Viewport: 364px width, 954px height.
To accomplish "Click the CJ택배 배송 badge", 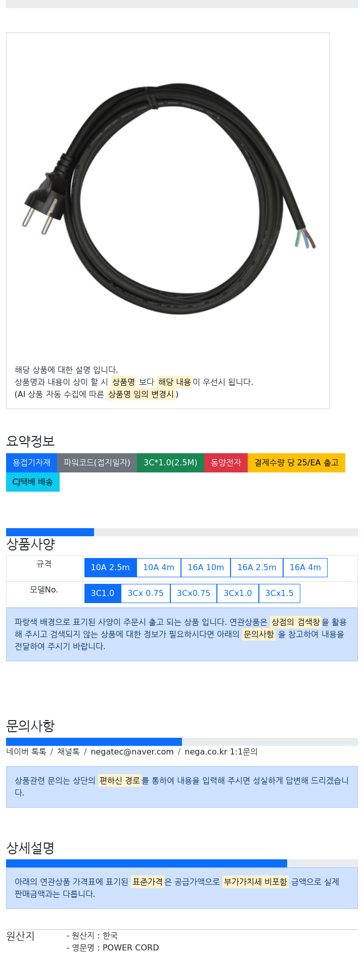I will tap(33, 482).
